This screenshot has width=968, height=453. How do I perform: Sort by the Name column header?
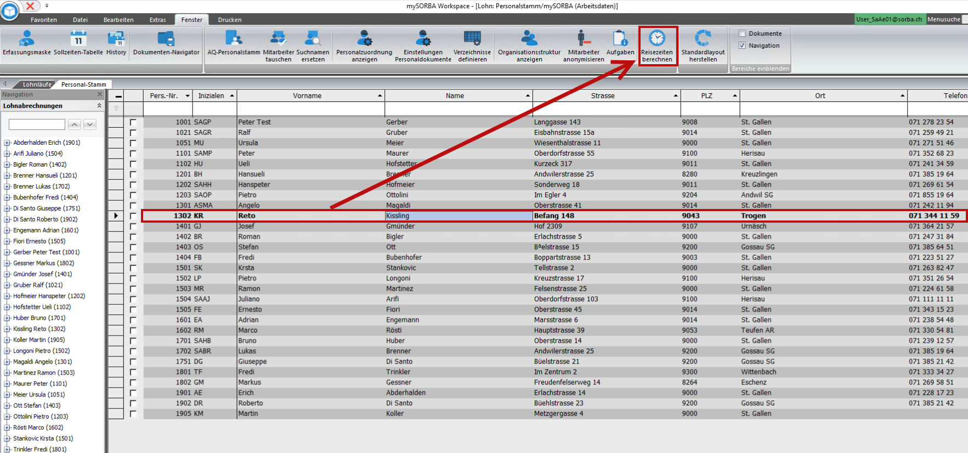click(x=458, y=96)
